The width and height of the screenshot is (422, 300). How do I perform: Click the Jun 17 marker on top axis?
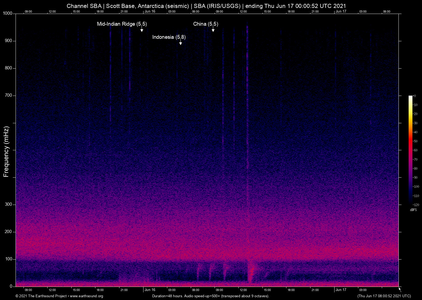click(341, 11)
